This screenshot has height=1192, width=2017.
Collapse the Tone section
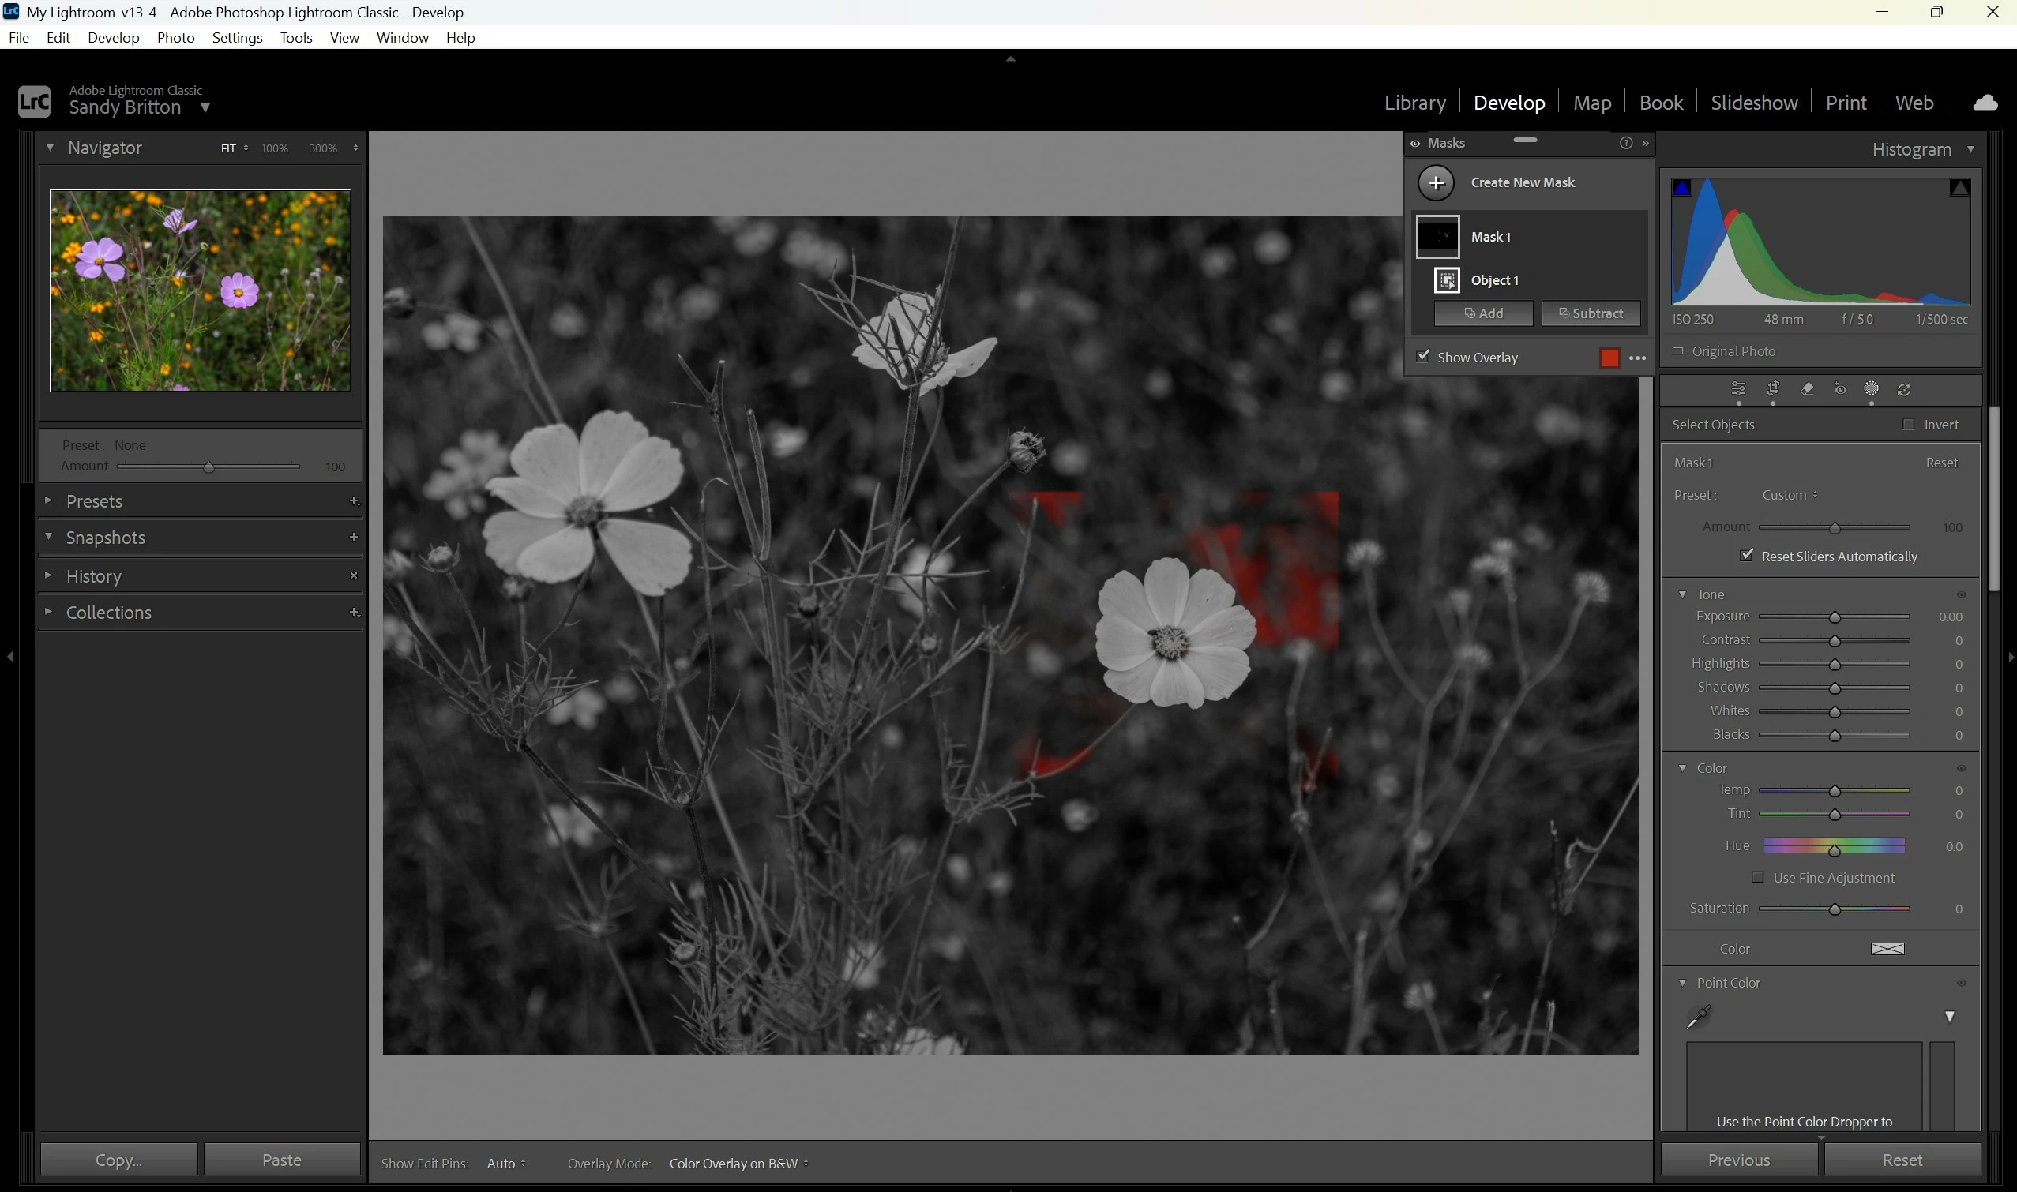coord(1682,594)
